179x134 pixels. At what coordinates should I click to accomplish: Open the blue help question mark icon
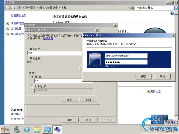coord(172,13)
